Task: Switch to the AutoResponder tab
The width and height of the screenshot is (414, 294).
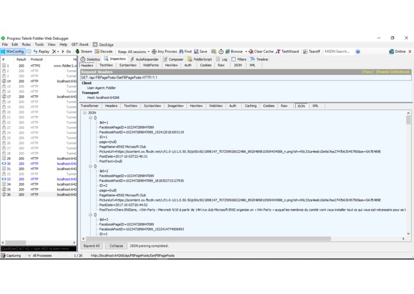Action: pos(144,60)
